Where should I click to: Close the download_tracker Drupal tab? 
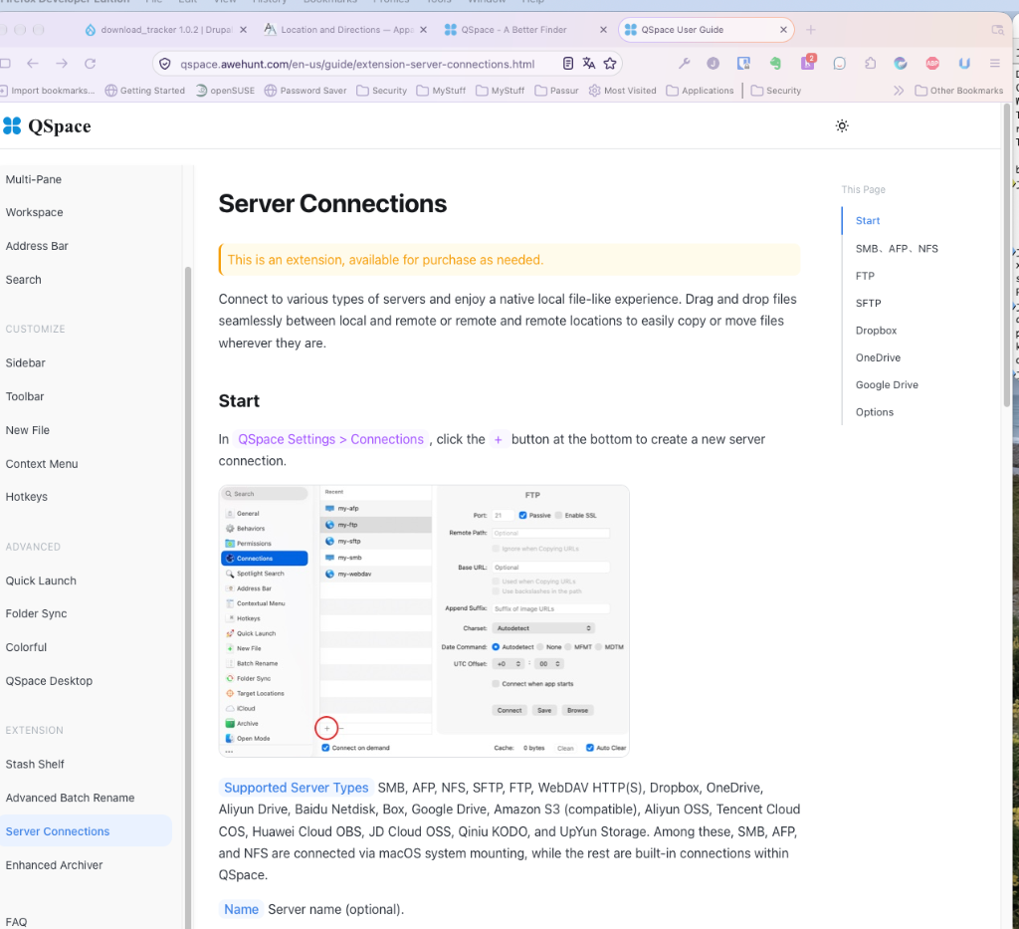coord(243,29)
